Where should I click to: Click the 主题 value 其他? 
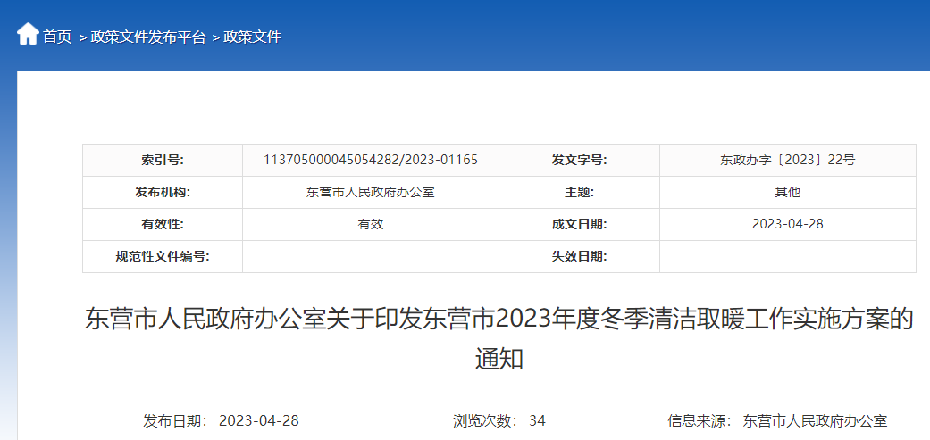[787, 193]
